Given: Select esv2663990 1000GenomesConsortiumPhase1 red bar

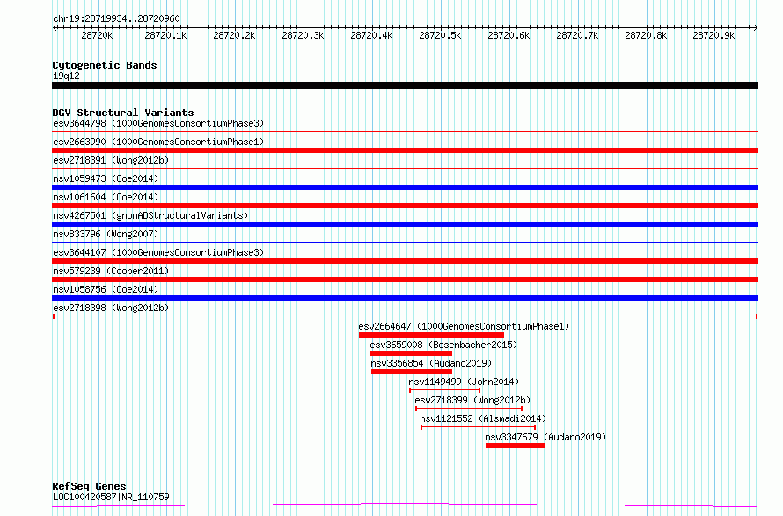Looking at the screenshot, I should (x=405, y=150).
